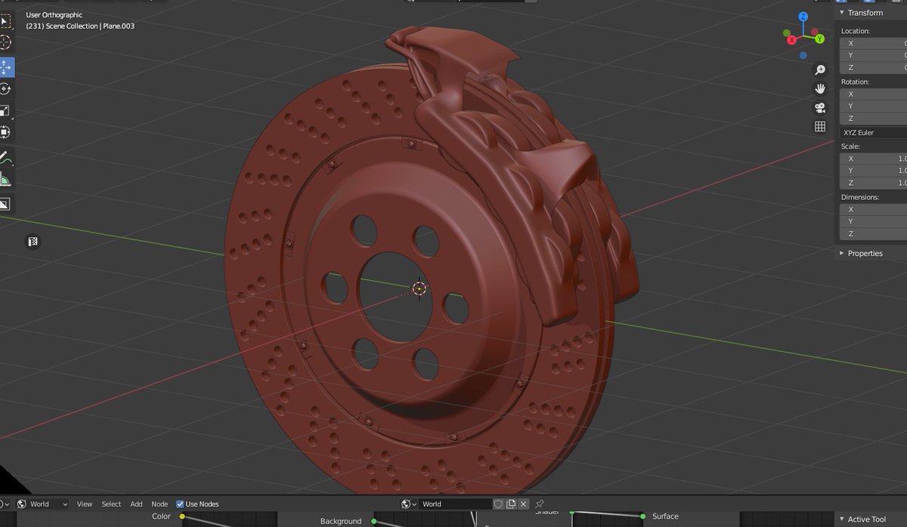
Task: Click the Rotation Z field
Action: 874,119
